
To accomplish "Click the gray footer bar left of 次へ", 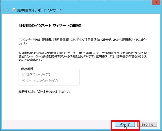I will [57, 124].
